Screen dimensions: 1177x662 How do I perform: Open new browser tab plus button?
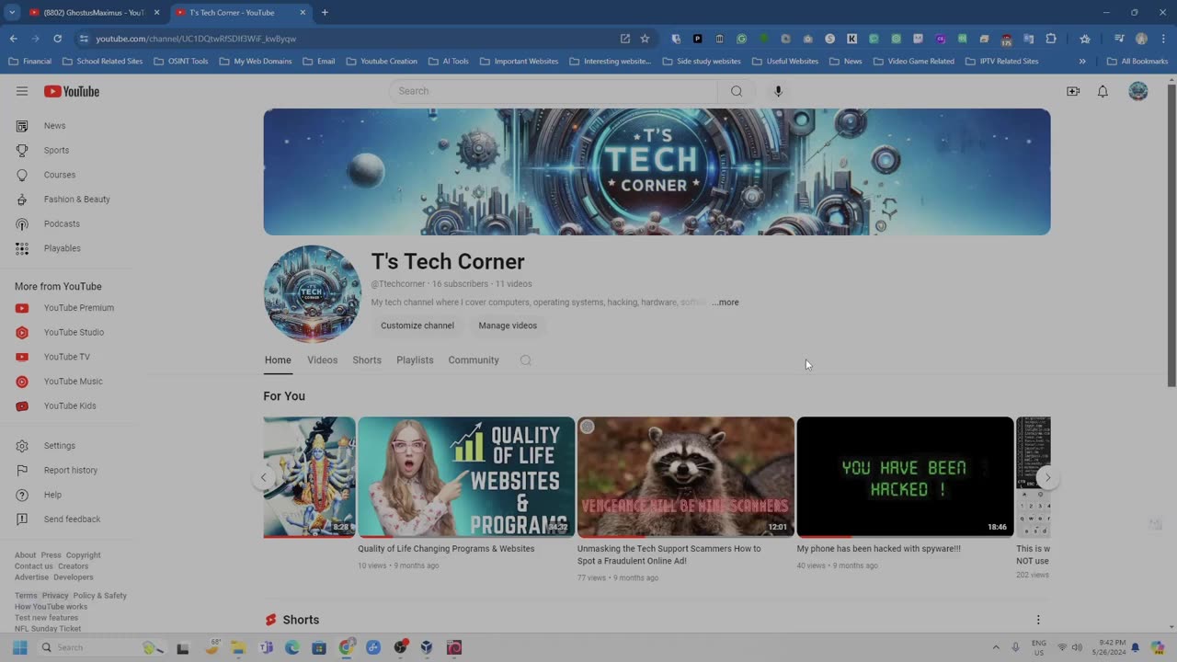pos(325,12)
